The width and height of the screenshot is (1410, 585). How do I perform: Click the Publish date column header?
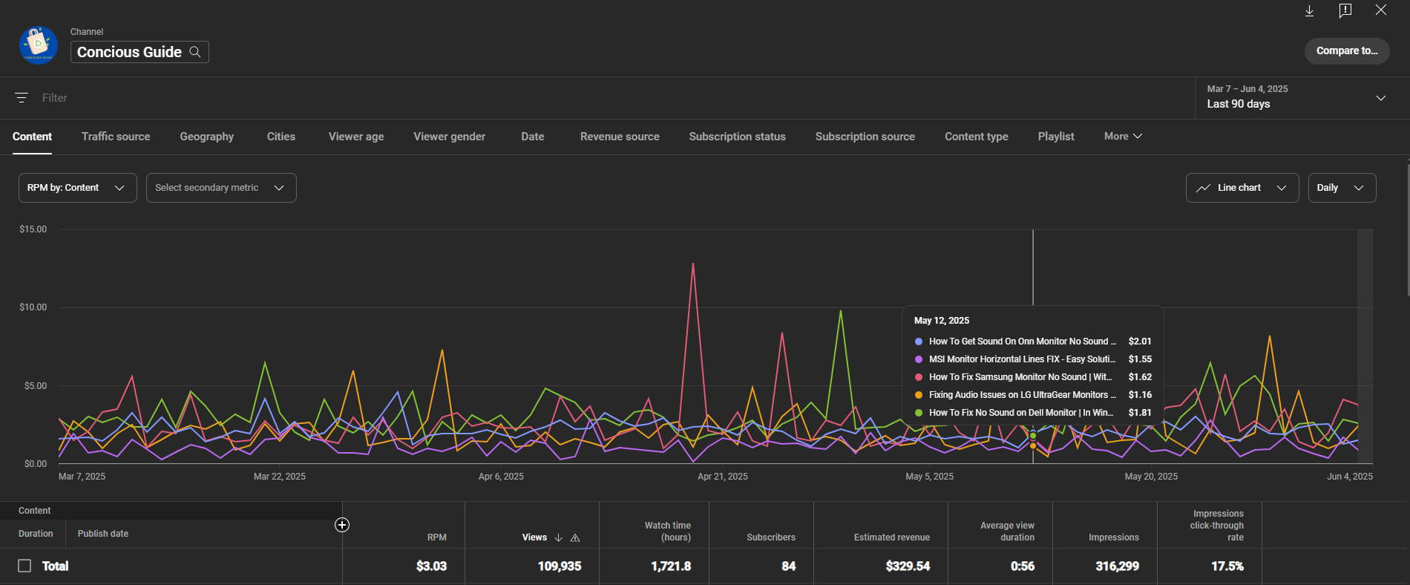103,534
